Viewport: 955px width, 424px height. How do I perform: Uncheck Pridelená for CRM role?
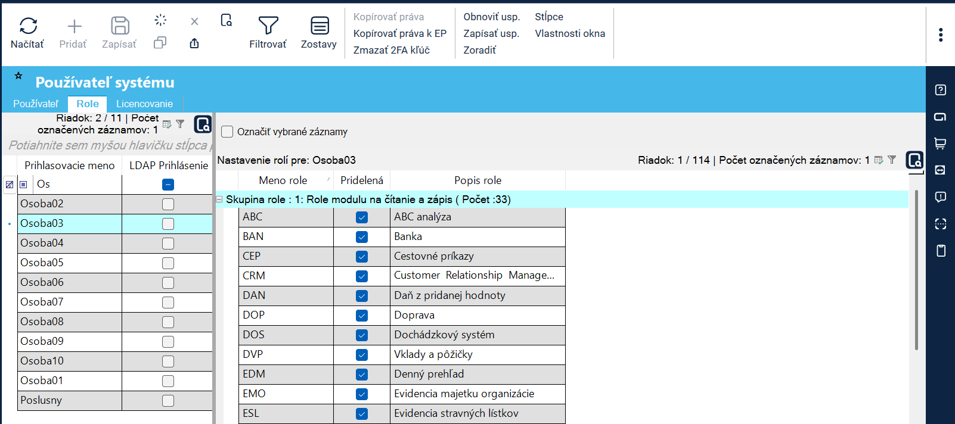click(362, 276)
